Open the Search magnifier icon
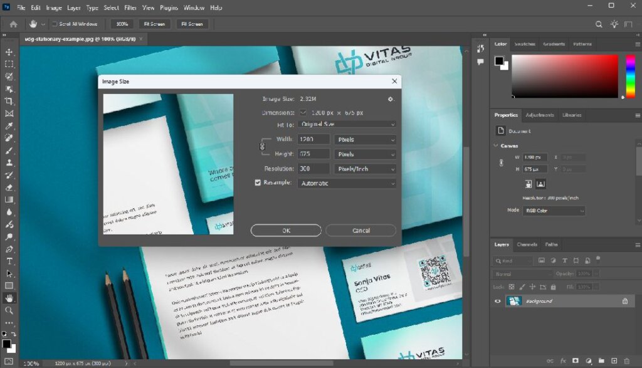 point(599,24)
